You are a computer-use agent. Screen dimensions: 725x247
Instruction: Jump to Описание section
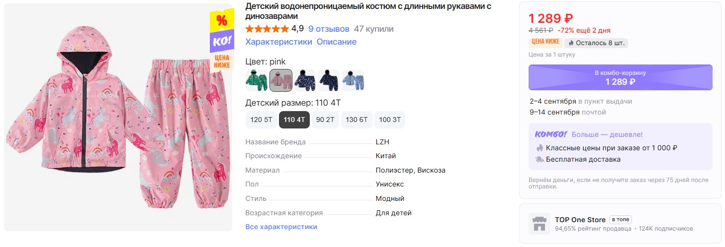coord(337,42)
